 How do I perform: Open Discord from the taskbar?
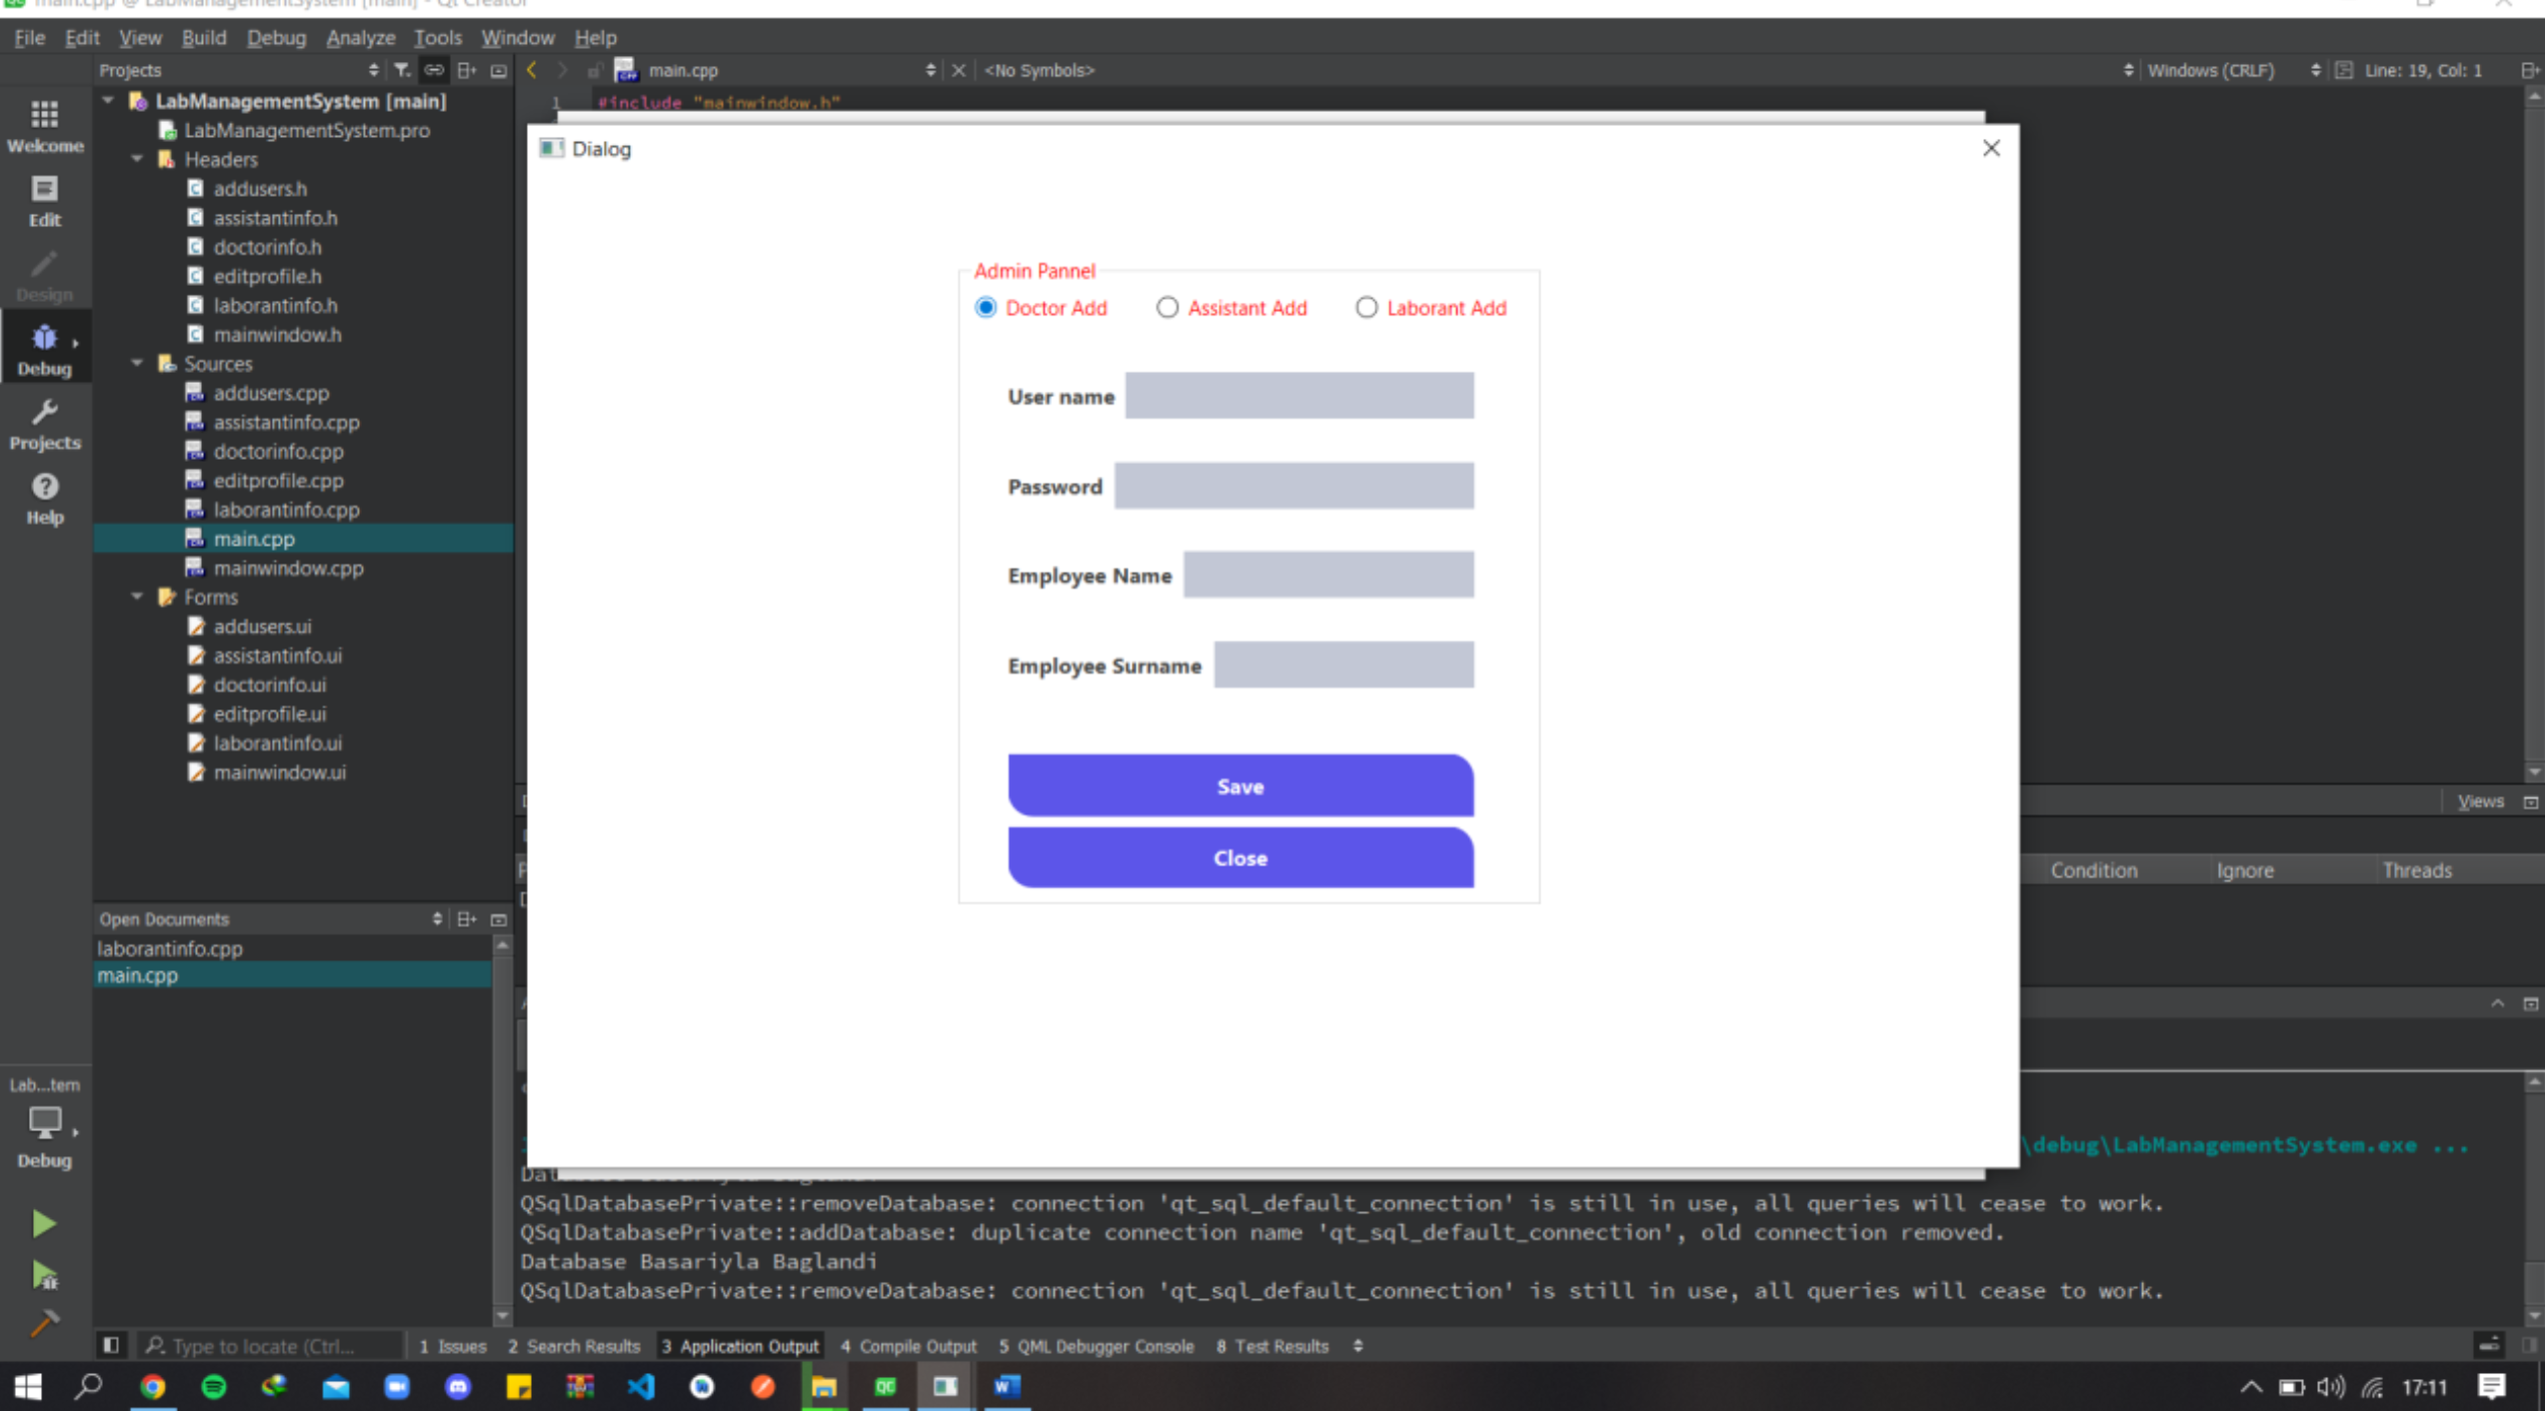click(x=458, y=1386)
